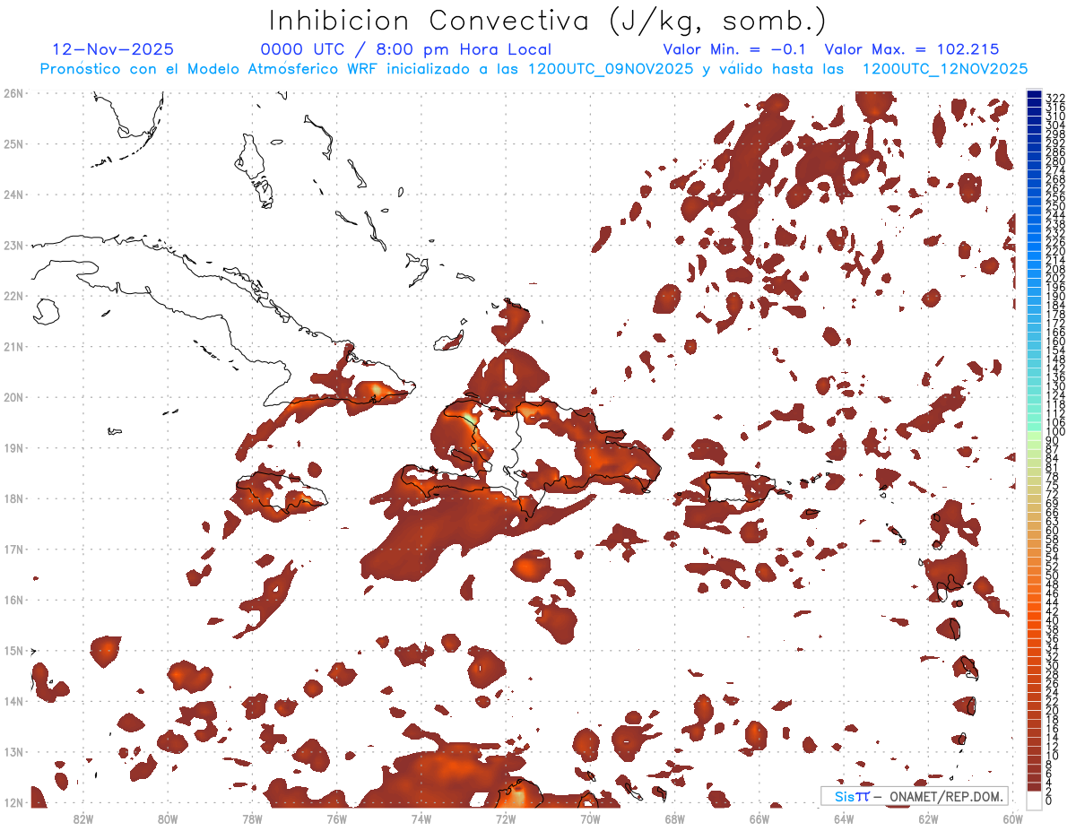Click the '21N' latitude label

pyautogui.click(x=13, y=346)
